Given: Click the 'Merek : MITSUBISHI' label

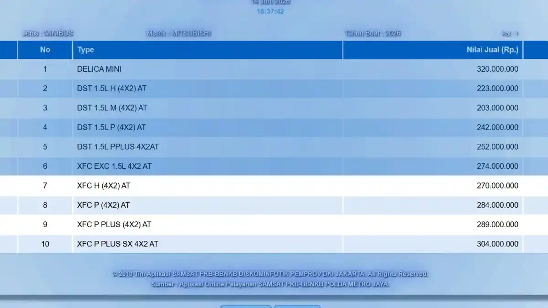Looking at the screenshot, I should tap(179, 33).
